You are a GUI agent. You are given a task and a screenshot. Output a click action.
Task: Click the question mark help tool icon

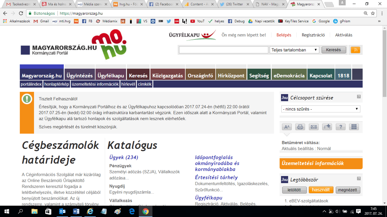[340, 127]
